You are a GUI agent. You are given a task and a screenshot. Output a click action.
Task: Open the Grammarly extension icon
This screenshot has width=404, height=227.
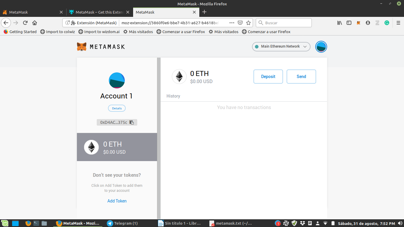(387, 23)
